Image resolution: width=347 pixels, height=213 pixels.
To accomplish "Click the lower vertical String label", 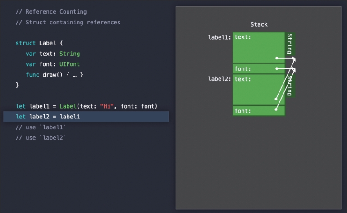I will pos(290,86).
